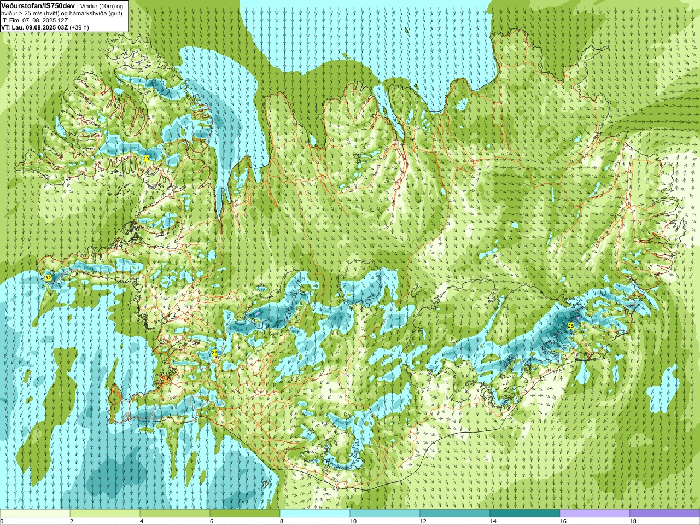Click the legend value 0
The image size is (700, 525).
(2, 521)
